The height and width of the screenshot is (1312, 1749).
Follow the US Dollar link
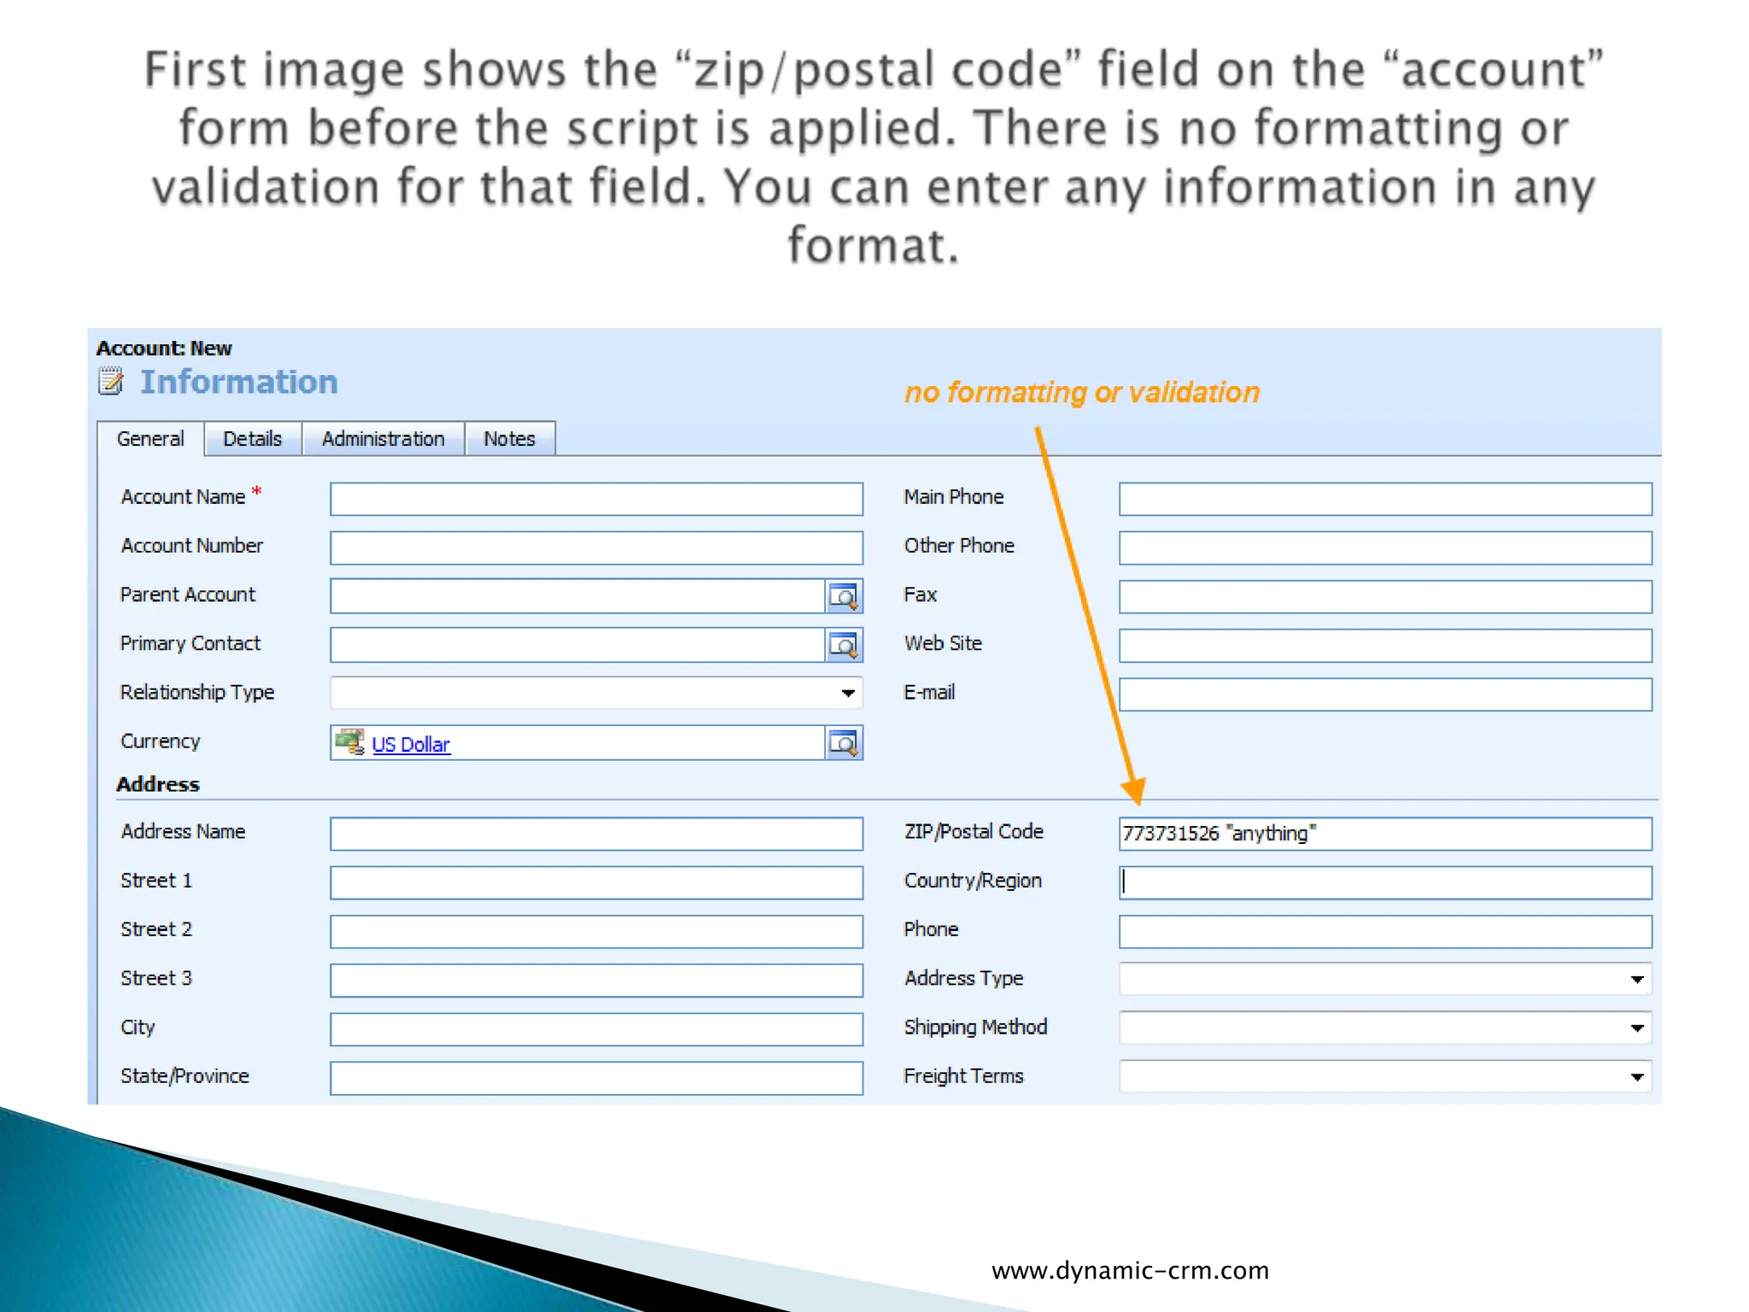coord(411,745)
